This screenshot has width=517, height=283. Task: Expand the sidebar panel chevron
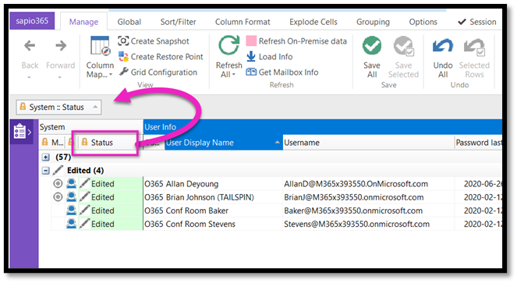tap(30, 132)
